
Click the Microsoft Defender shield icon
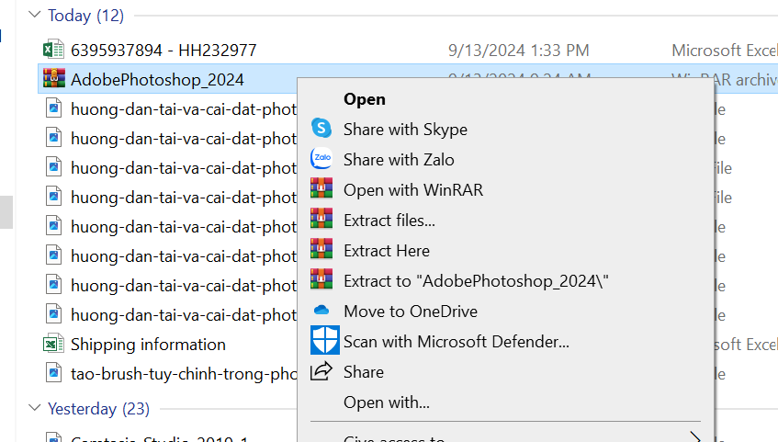(x=325, y=340)
